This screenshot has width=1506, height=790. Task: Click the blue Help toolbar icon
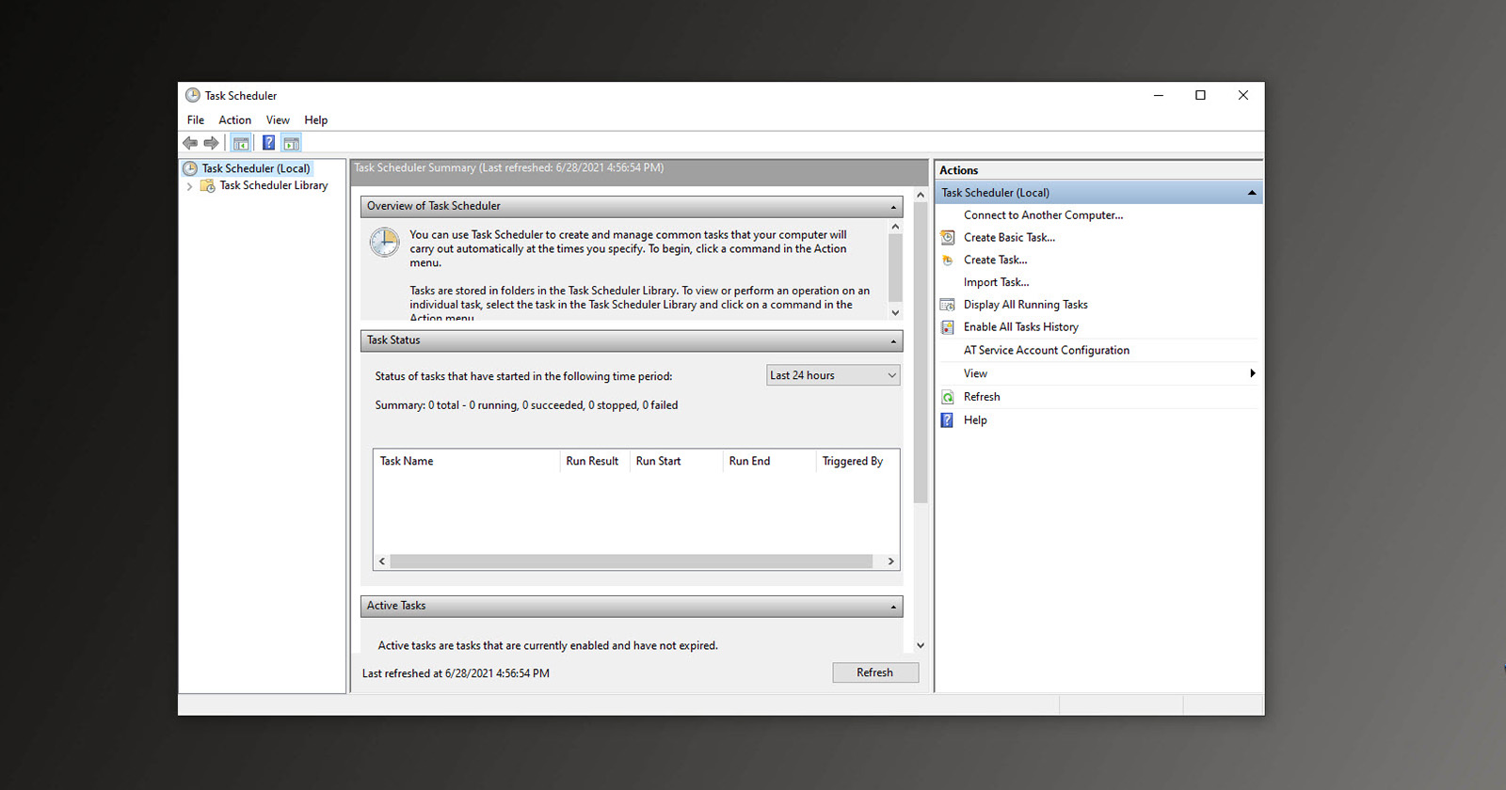point(268,143)
